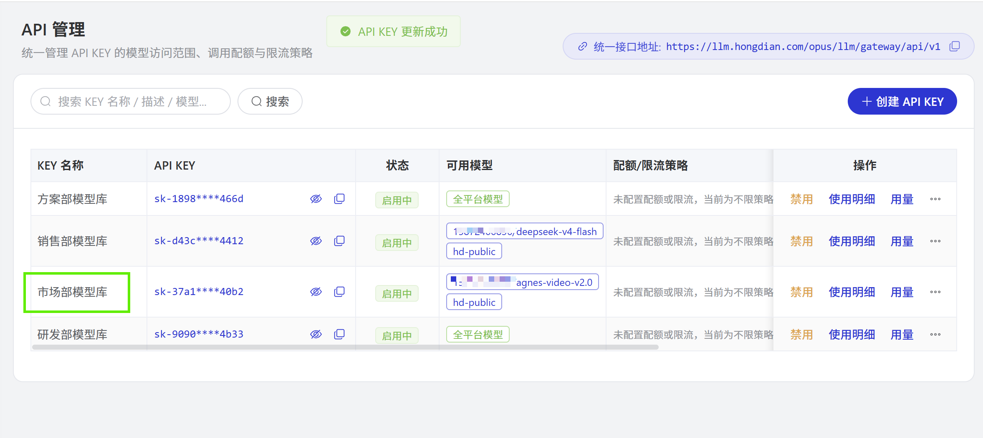Copy API key sk-d43c****4412

click(x=339, y=241)
